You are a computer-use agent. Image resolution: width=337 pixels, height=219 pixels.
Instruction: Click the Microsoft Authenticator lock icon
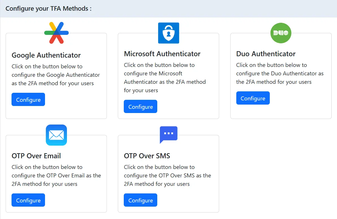(x=168, y=33)
